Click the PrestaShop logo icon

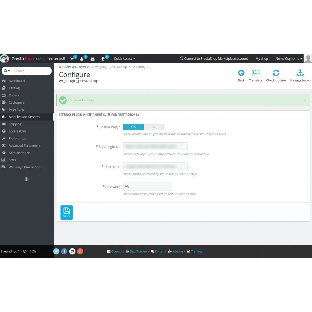coord(4,59)
